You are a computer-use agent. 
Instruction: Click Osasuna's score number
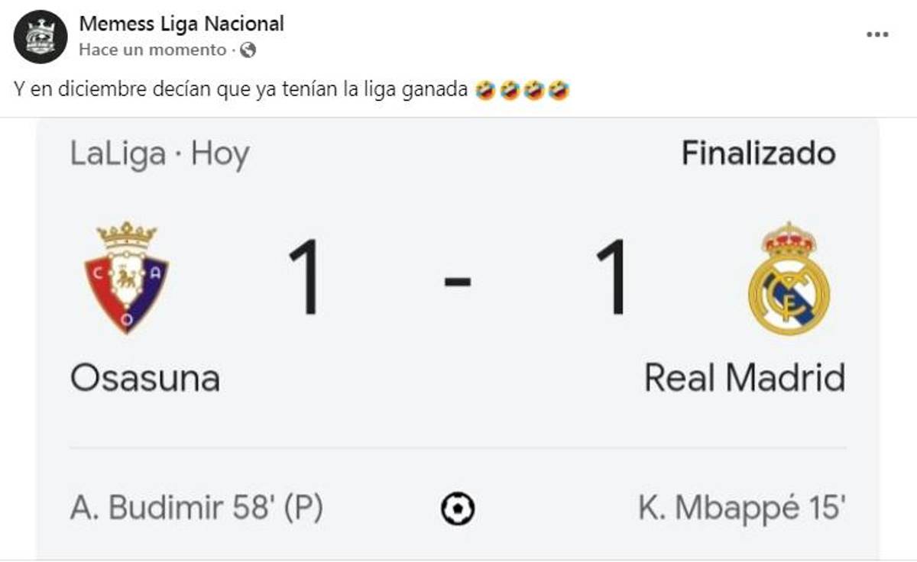(306, 278)
